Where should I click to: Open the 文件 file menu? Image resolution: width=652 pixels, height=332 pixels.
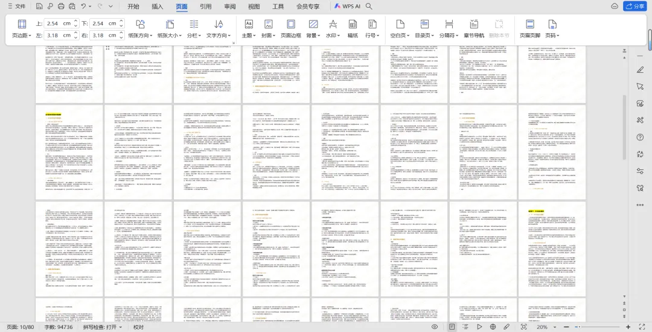point(17,6)
